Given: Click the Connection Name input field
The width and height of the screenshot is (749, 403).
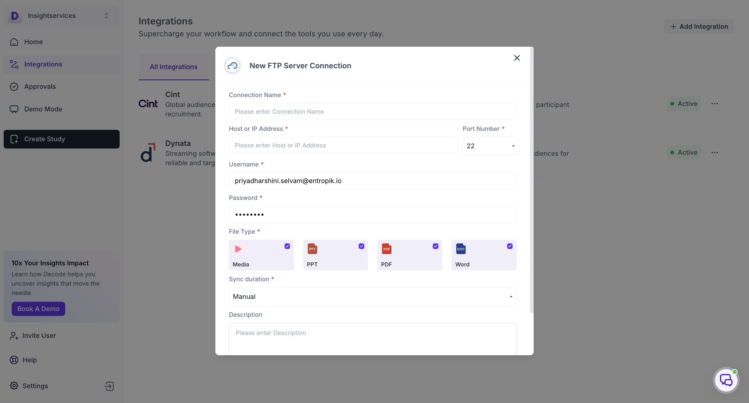Looking at the screenshot, I should pos(372,111).
